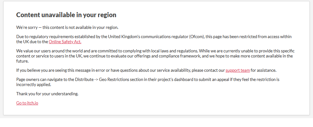This screenshot has width=313, height=127.
Task: Follow the Go to itch.io link
Action: (x=27, y=103)
